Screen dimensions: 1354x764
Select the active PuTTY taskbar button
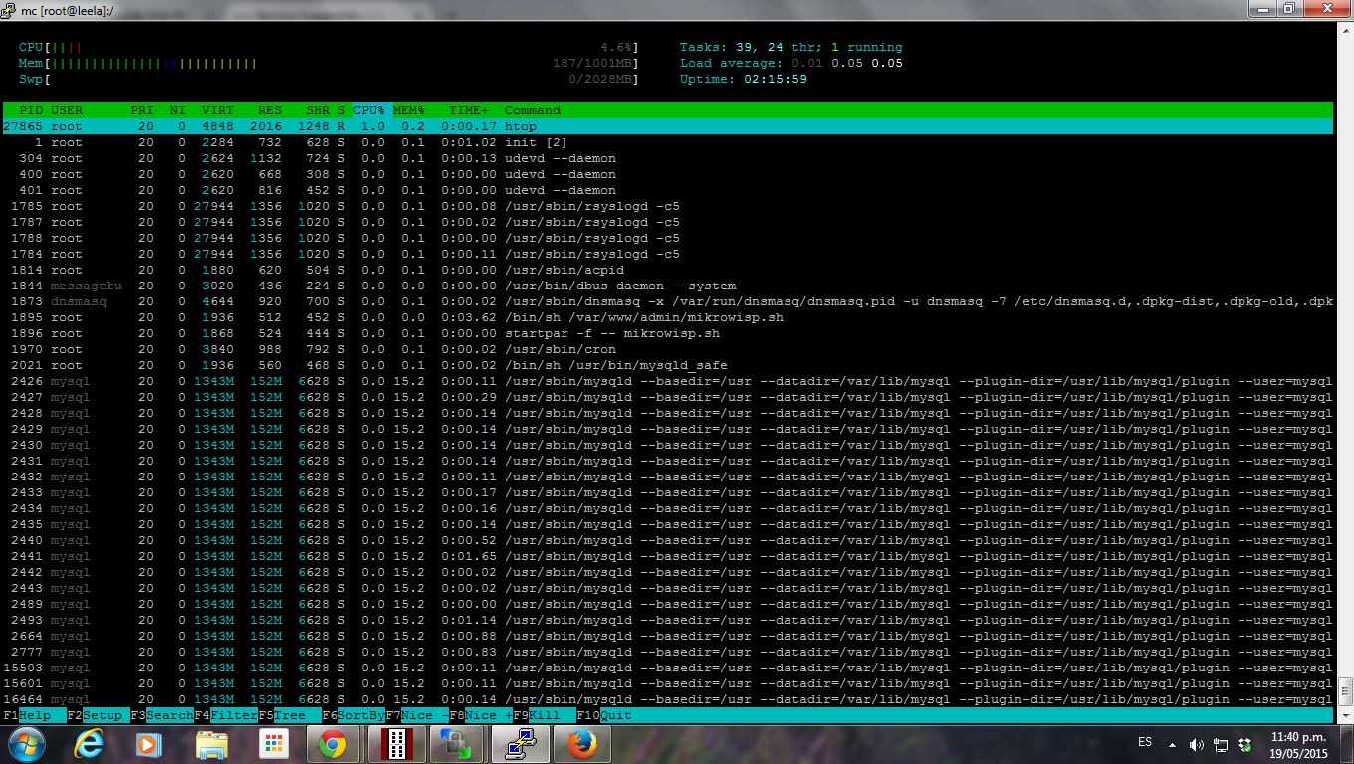(520, 744)
